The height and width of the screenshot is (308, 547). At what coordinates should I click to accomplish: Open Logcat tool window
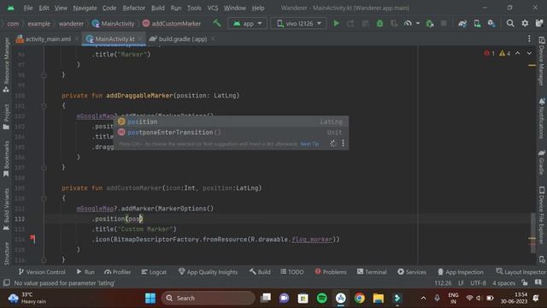(x=154, y=272)
